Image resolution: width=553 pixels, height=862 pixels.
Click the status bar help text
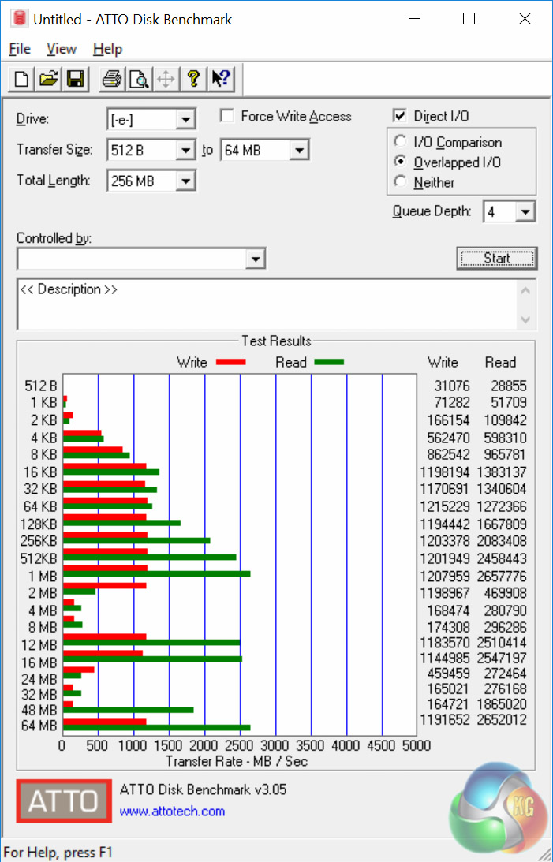point(58,853)
